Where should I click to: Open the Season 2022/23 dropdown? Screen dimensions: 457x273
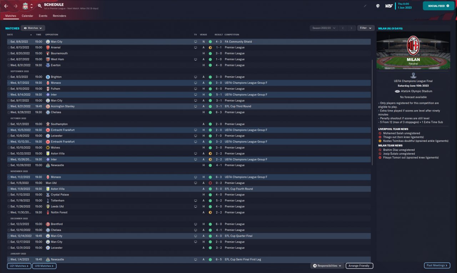point(324,28)
